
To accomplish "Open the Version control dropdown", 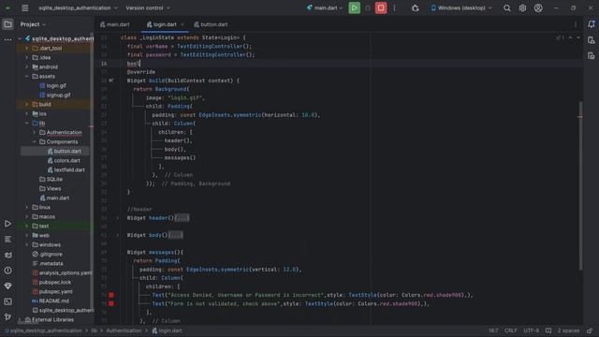I will (148, 7).
